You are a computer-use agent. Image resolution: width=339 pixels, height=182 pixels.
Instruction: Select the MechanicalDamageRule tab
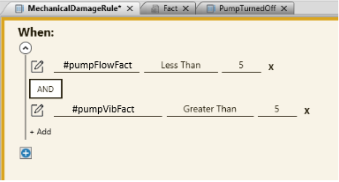pyautogui.click(x=74, y=8)
